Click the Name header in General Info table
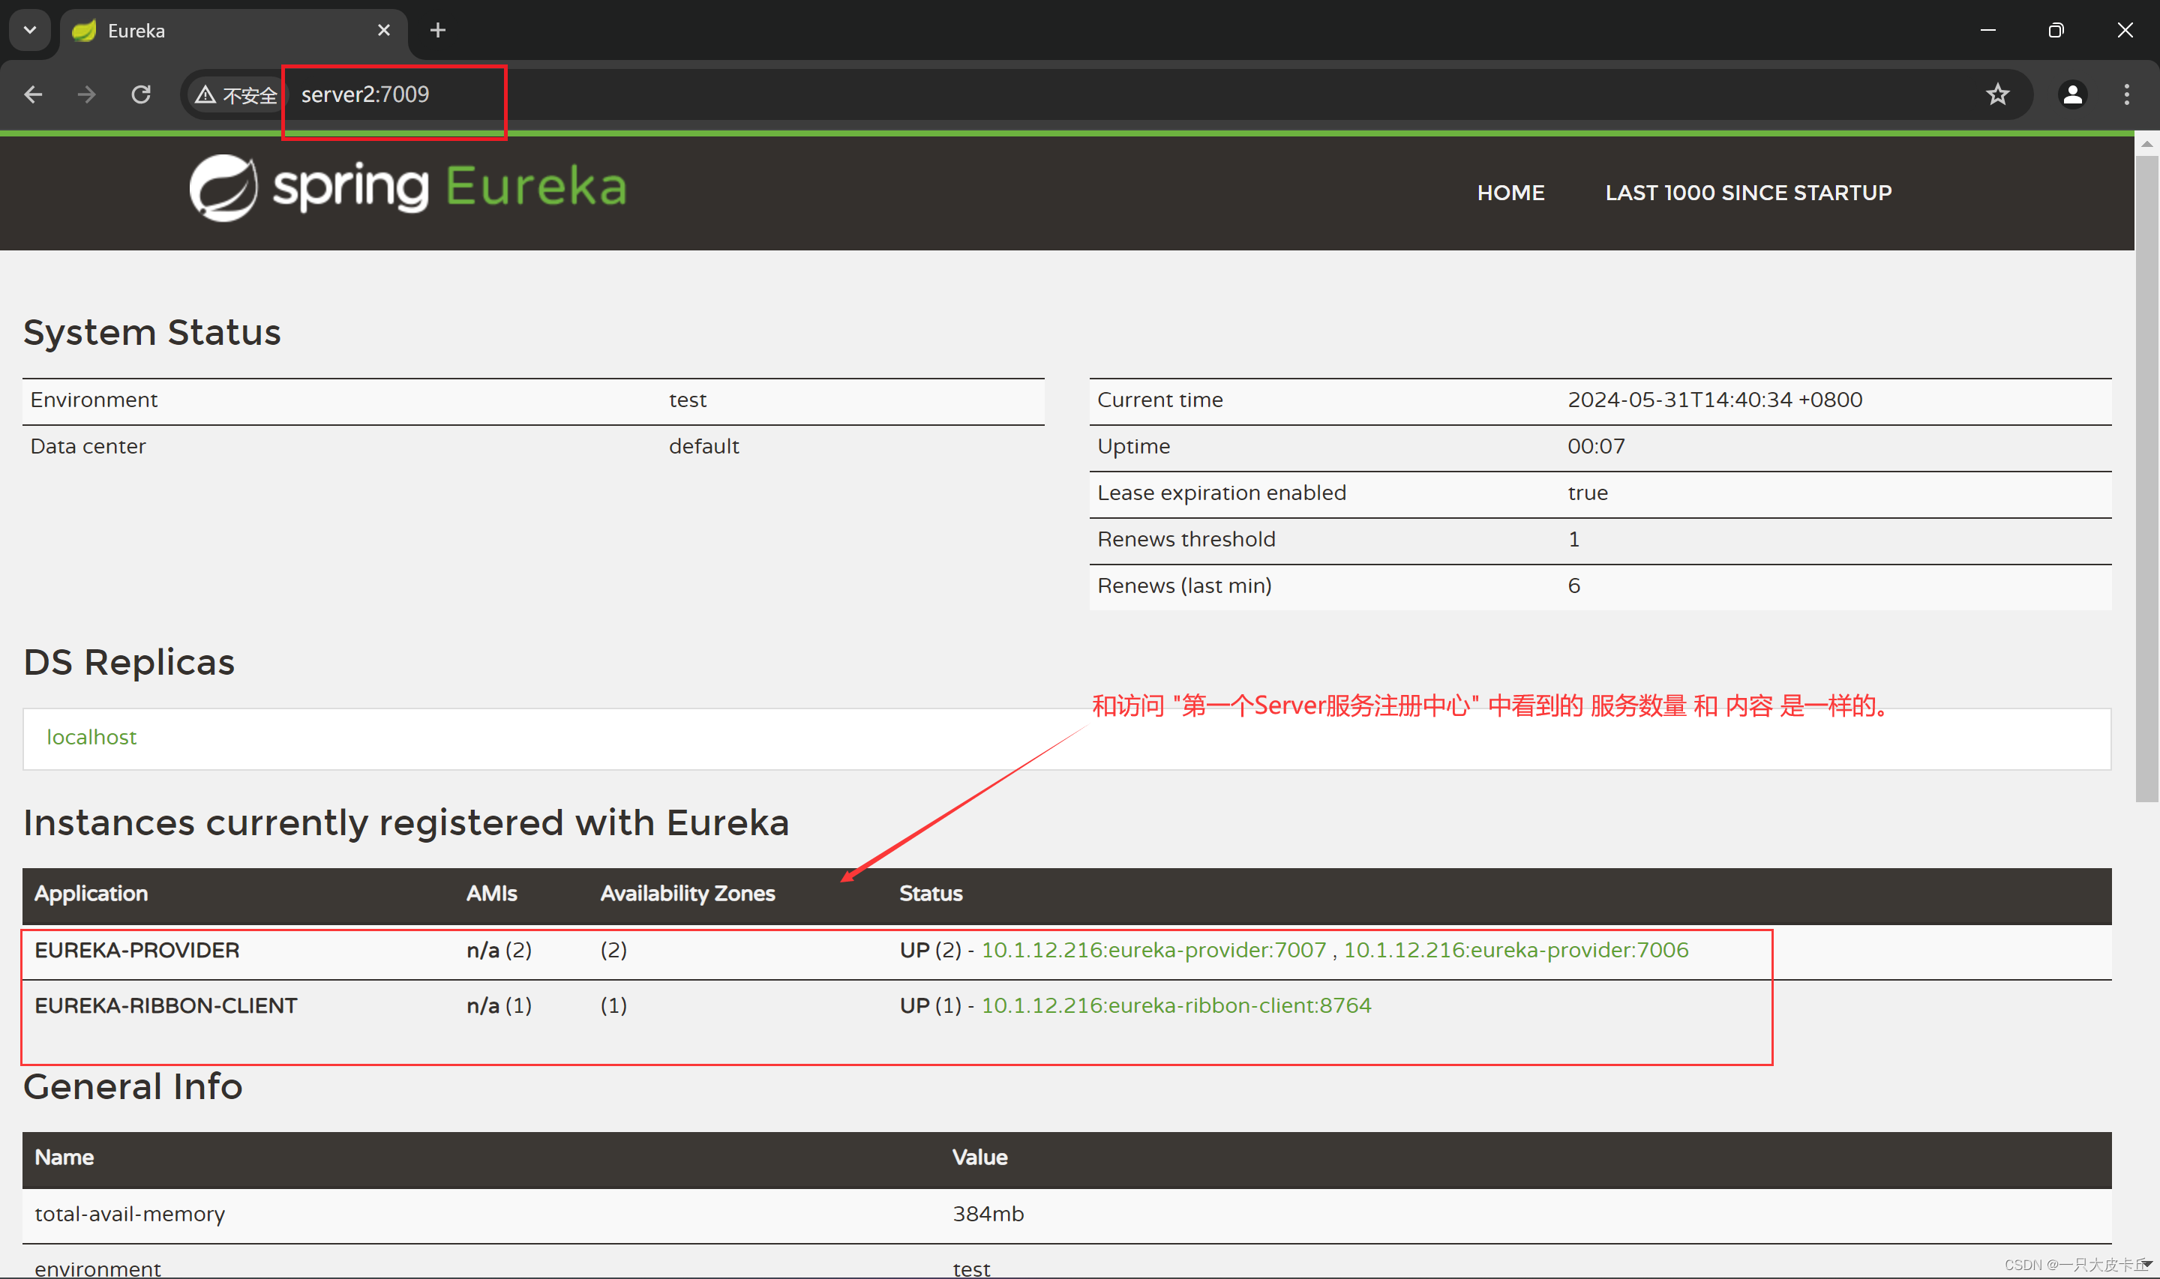 [64, 1157]
